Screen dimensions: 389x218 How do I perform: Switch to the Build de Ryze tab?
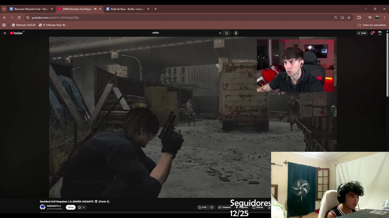coord(127,9)
